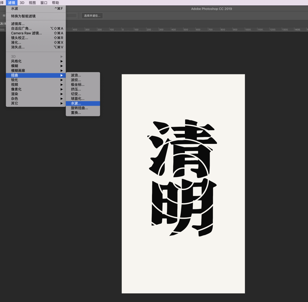Open 滤镜库... from the menu

pyautogui.click(x=18, y=24)
